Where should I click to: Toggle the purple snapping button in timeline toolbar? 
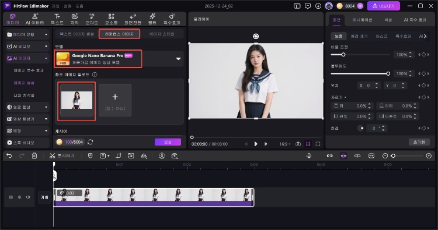[x=343, y=155]
